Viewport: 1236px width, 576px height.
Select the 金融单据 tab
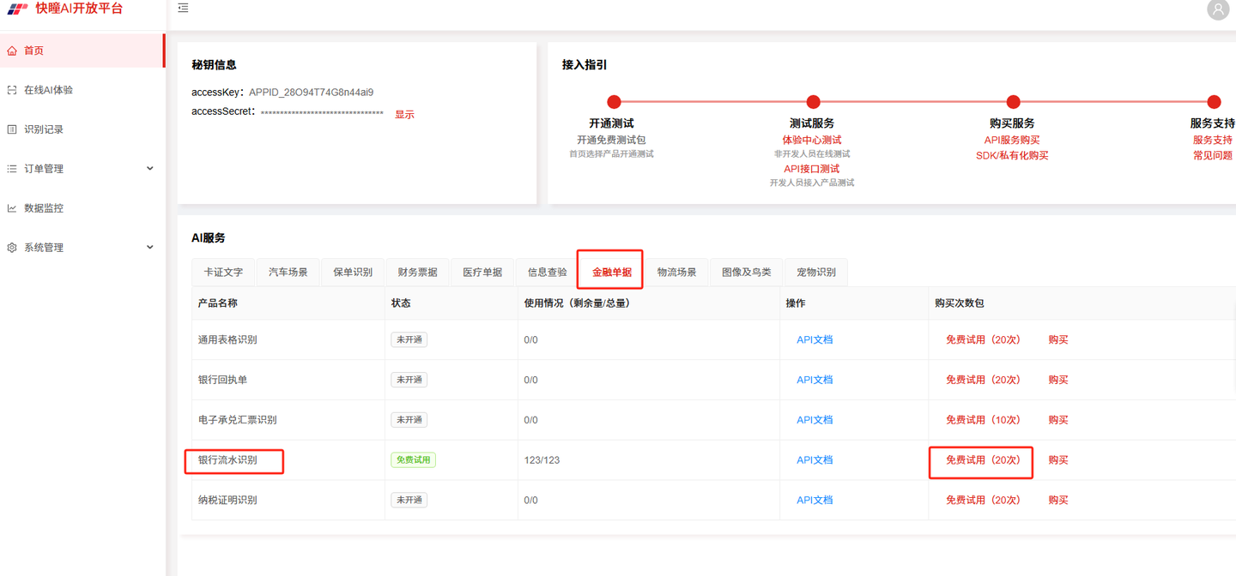(x=611, y=272)
